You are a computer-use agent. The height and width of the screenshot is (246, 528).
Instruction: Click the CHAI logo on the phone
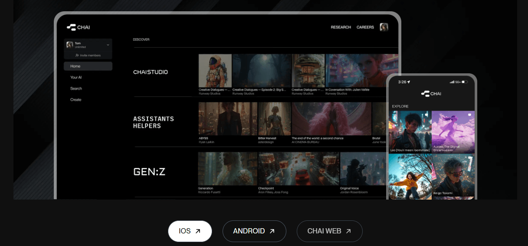[x=431, y=93]
